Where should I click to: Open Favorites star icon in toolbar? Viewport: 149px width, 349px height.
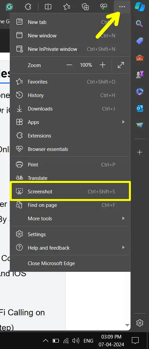pos(67,7)
